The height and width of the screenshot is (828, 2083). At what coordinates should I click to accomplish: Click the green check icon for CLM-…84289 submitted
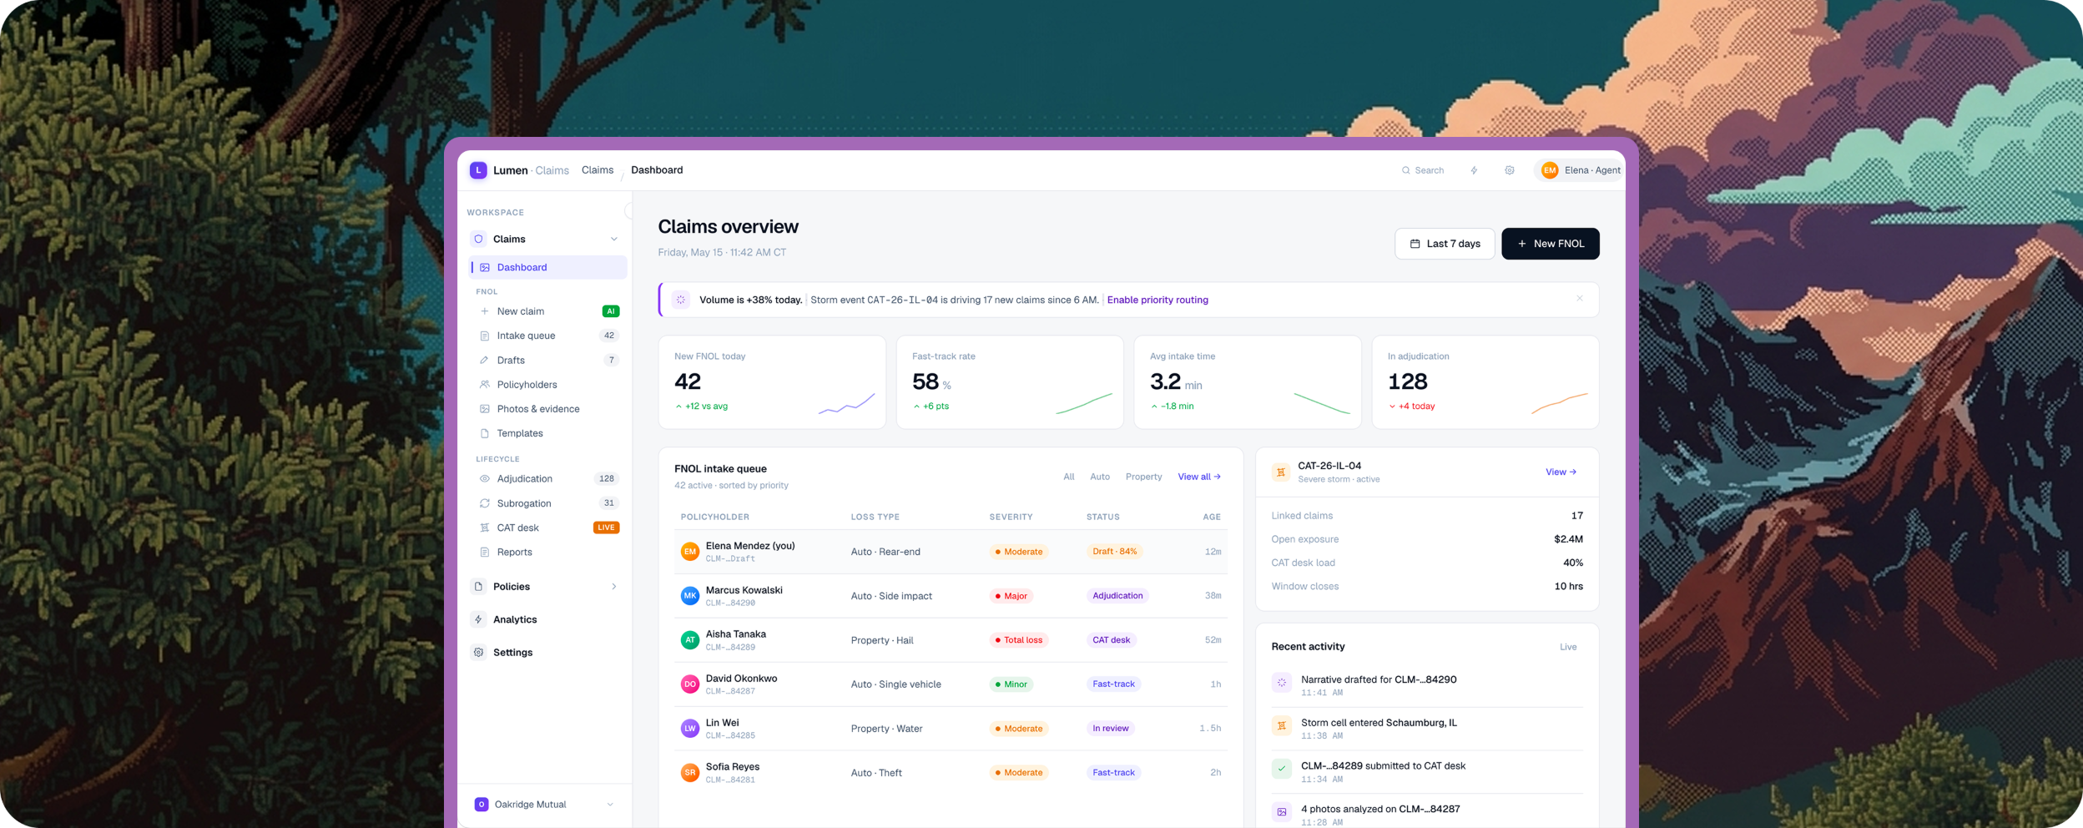pos(1282,769)
